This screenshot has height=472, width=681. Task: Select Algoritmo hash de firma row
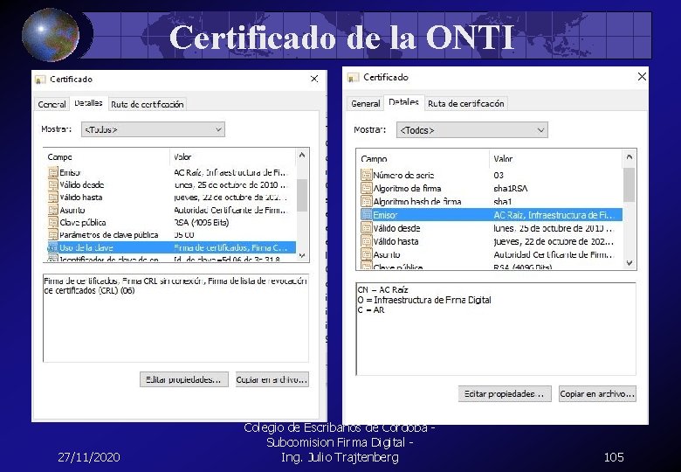tap(492, 201)
